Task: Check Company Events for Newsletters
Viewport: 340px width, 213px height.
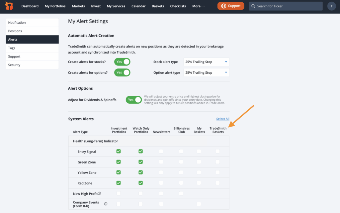Action: coord(161,204)
